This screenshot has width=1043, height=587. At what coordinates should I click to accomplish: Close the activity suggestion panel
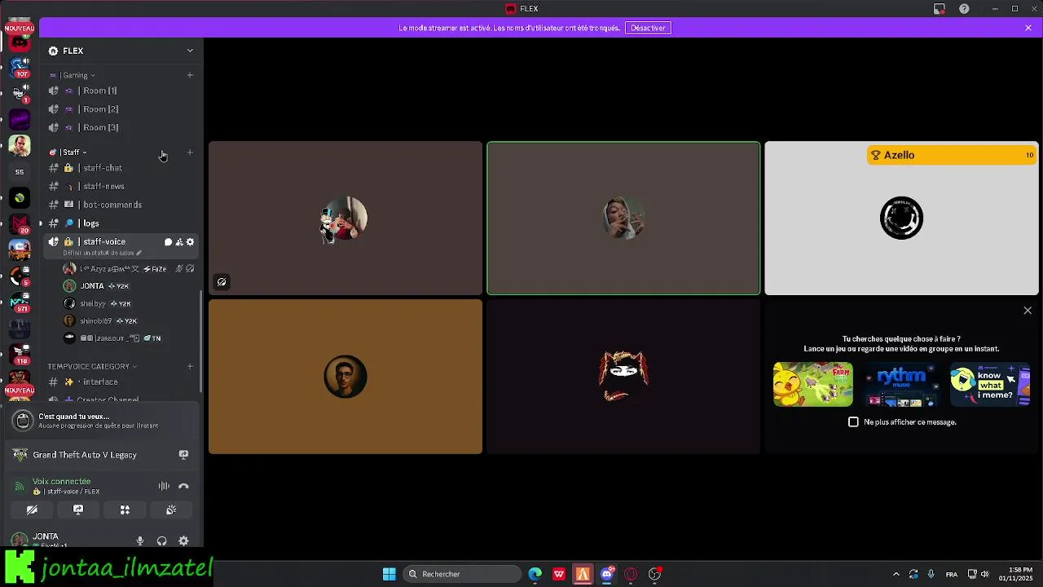coord(1028,311)
